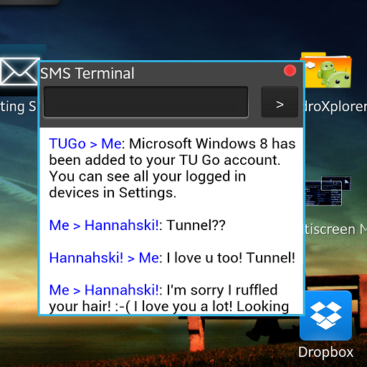
Task: Select the "Hannahski! > Me" sender label
Action: click(x=104, y=258)
